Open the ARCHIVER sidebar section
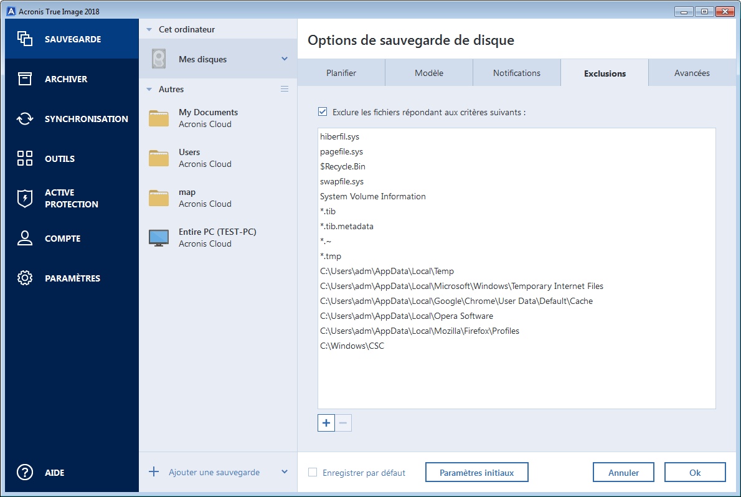The width and height of the screenshot is (741, 497). (x=72, y=78)
